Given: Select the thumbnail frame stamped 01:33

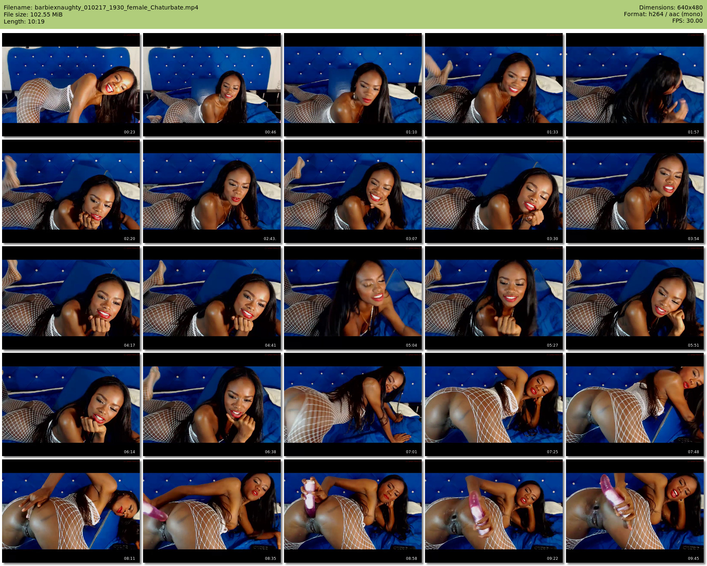Looking at the screenshot, I should pyautogui.click(x=494, y=85).
